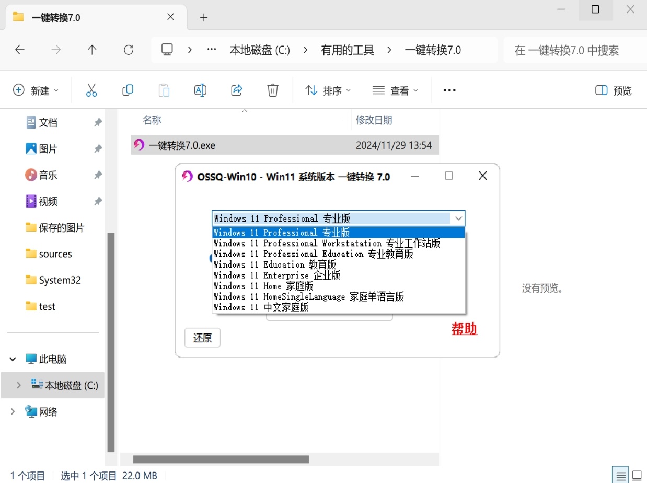This screenshot has height=483, width=647.
Task: Switch to details view icon in status bar
Action: click(621, 476)
